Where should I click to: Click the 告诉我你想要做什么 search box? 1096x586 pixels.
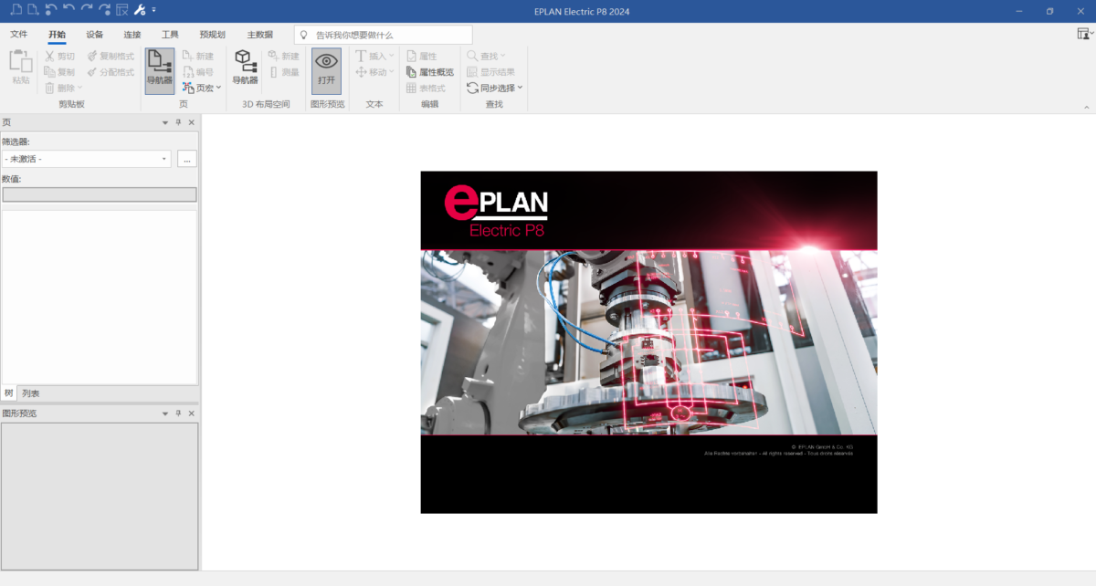click(x=384, y=35)
